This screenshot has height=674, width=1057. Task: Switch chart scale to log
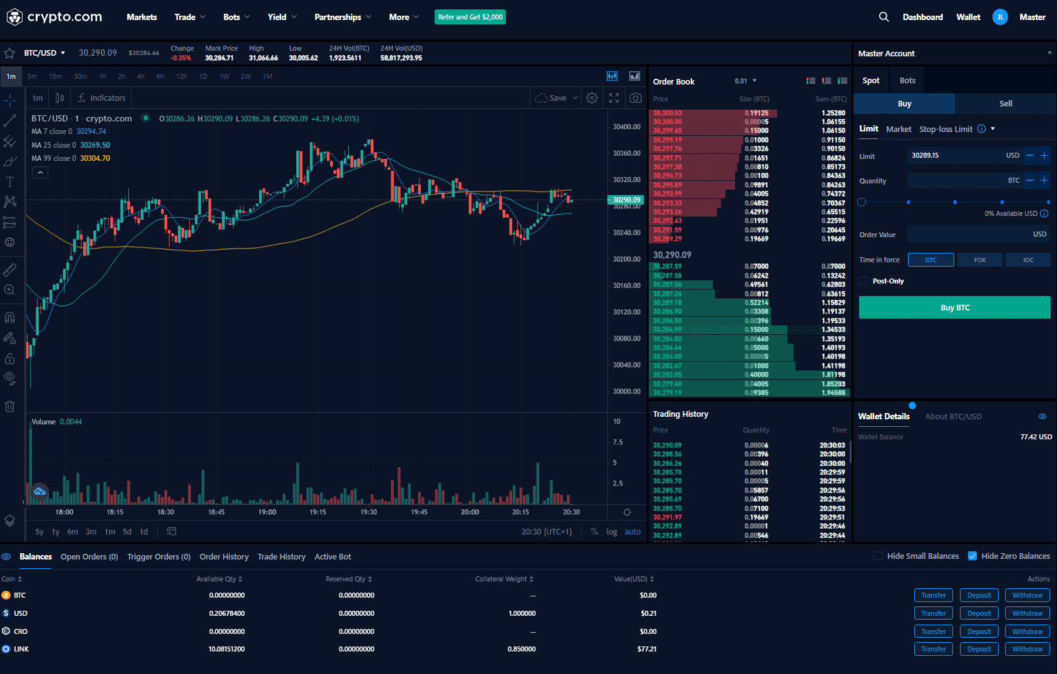click(612, 531)
